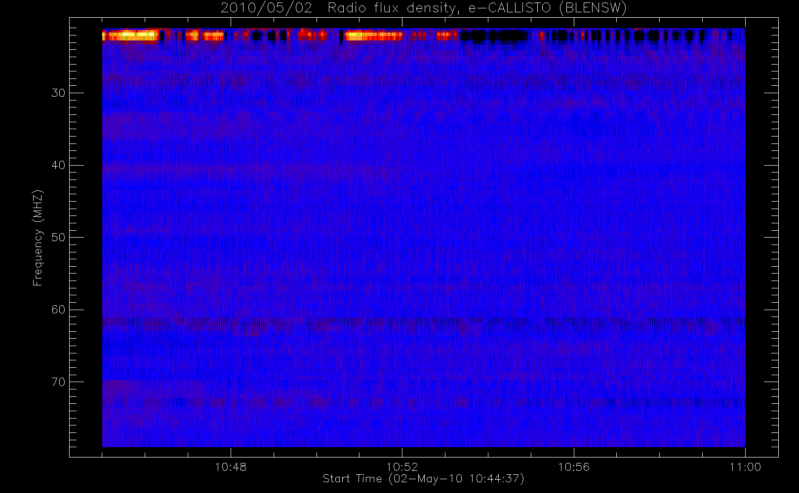Viewport: 799px width, 493px height.
Task: Click the 50 frequency tick label
Action: [58, 238]
